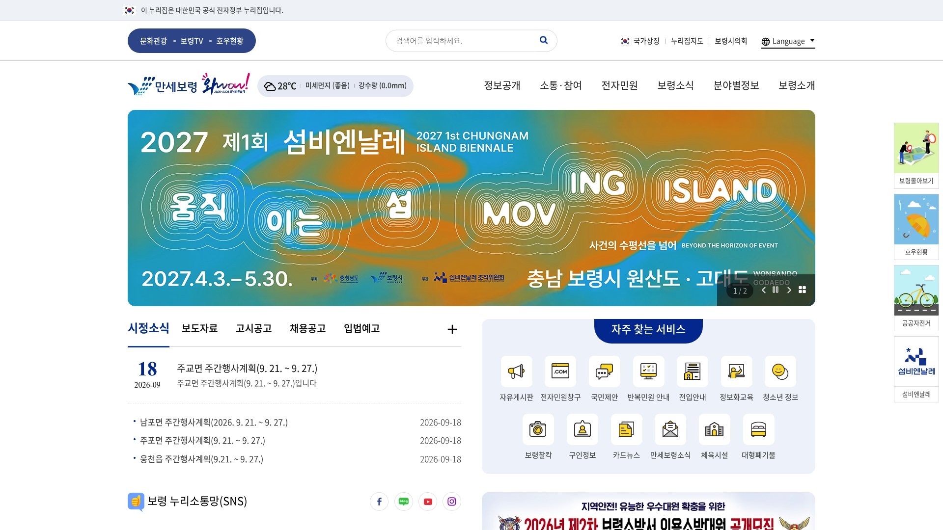Open 주포면 주간행사계획 news item
Screen dimensions: 943x530
(x=202, y=441)
